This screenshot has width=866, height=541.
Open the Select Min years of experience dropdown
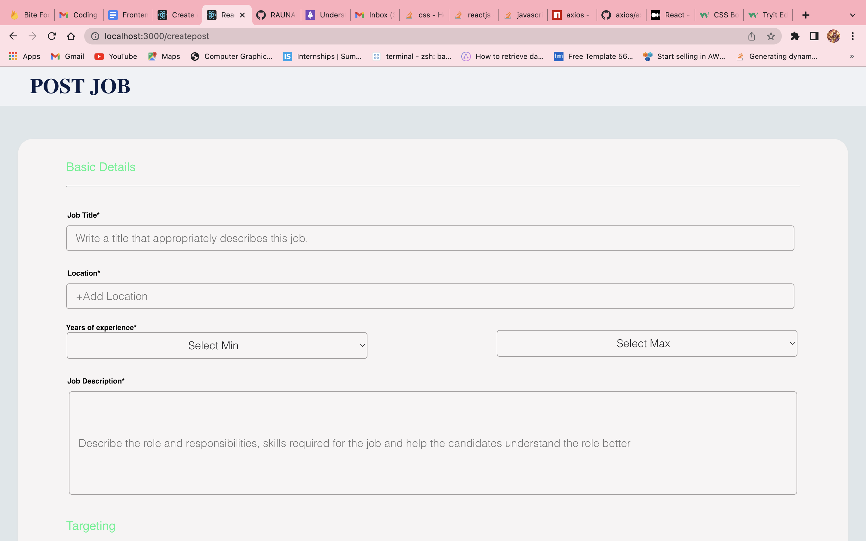pyautogui.click(x=216, y=345)
